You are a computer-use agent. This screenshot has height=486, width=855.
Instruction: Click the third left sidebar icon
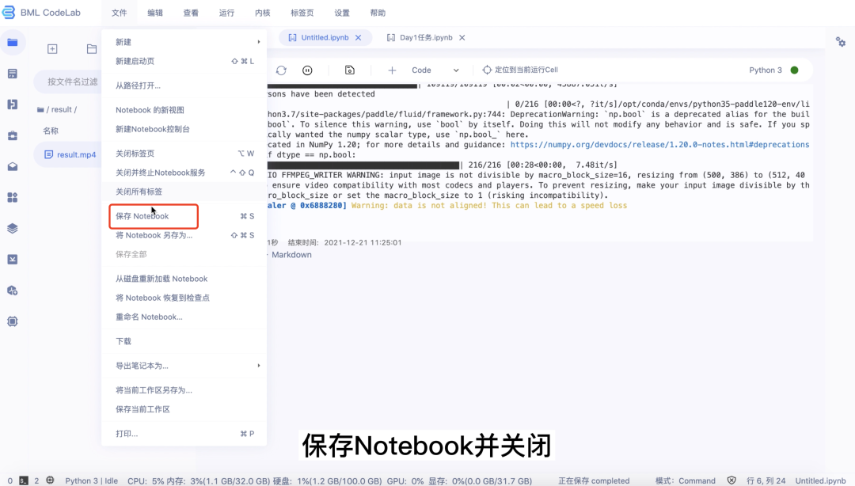[x=13, y=104]
